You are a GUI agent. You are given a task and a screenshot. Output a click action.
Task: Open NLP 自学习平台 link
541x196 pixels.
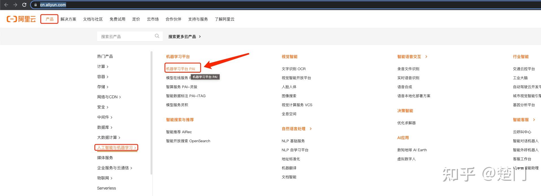(x=295, y=150)
